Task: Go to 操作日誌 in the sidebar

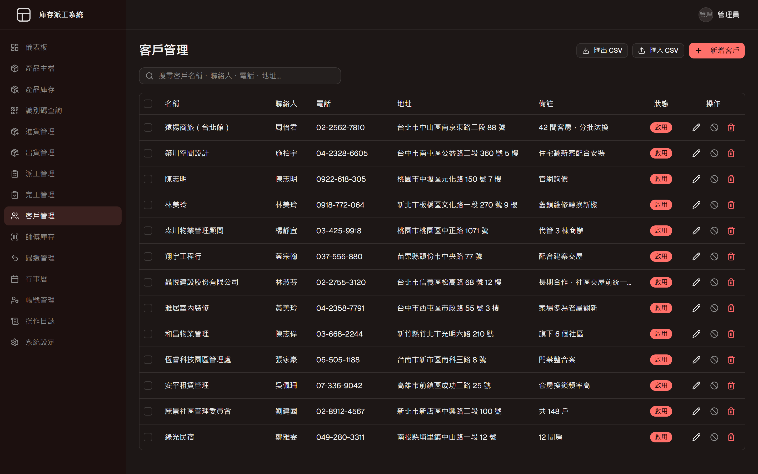Action: 63,321
